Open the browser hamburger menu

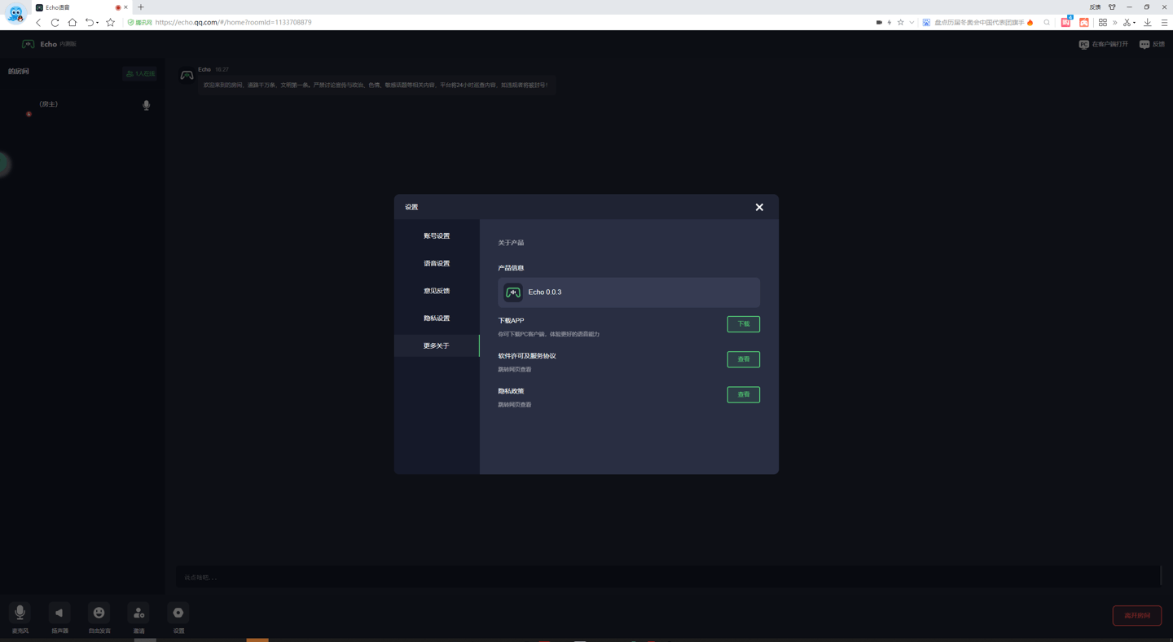1164,23
